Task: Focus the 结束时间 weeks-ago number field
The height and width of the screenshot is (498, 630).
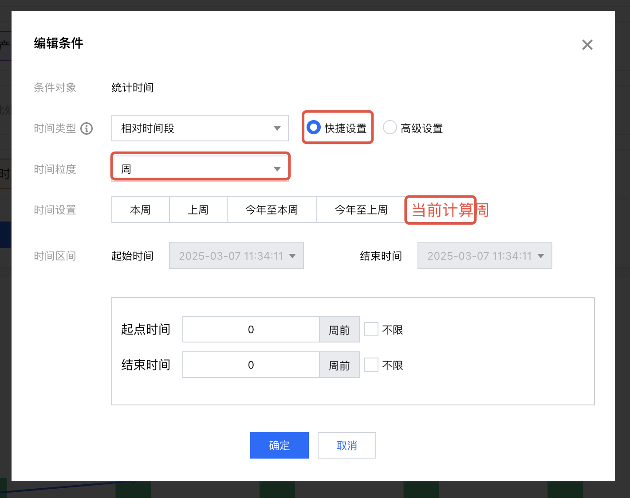Action: pos(251,365)
